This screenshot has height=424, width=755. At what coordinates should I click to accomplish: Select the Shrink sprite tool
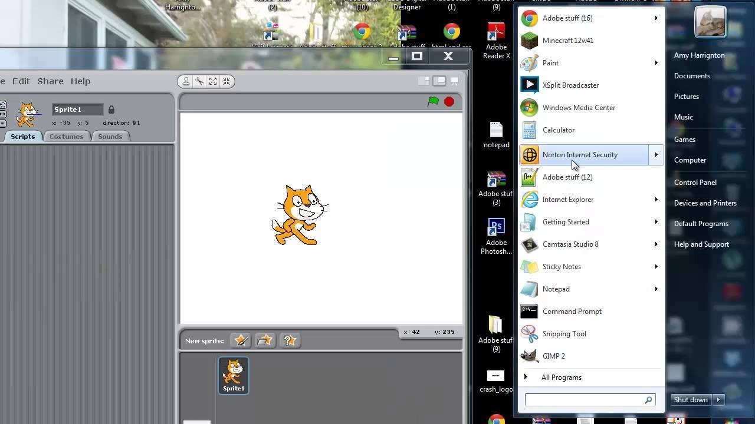tap(226, 81)
